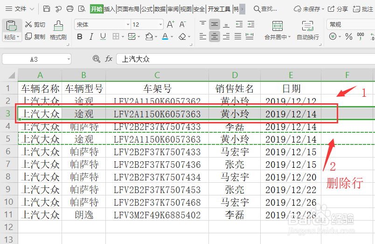This screenshot has width=375, height=244.
Task: Click the fx insert function icon
Action: pos(109,59)
